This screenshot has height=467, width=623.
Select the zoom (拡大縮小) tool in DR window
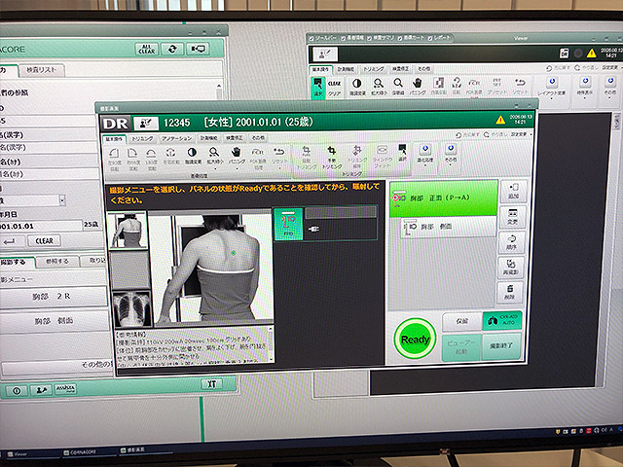[214, 156]
